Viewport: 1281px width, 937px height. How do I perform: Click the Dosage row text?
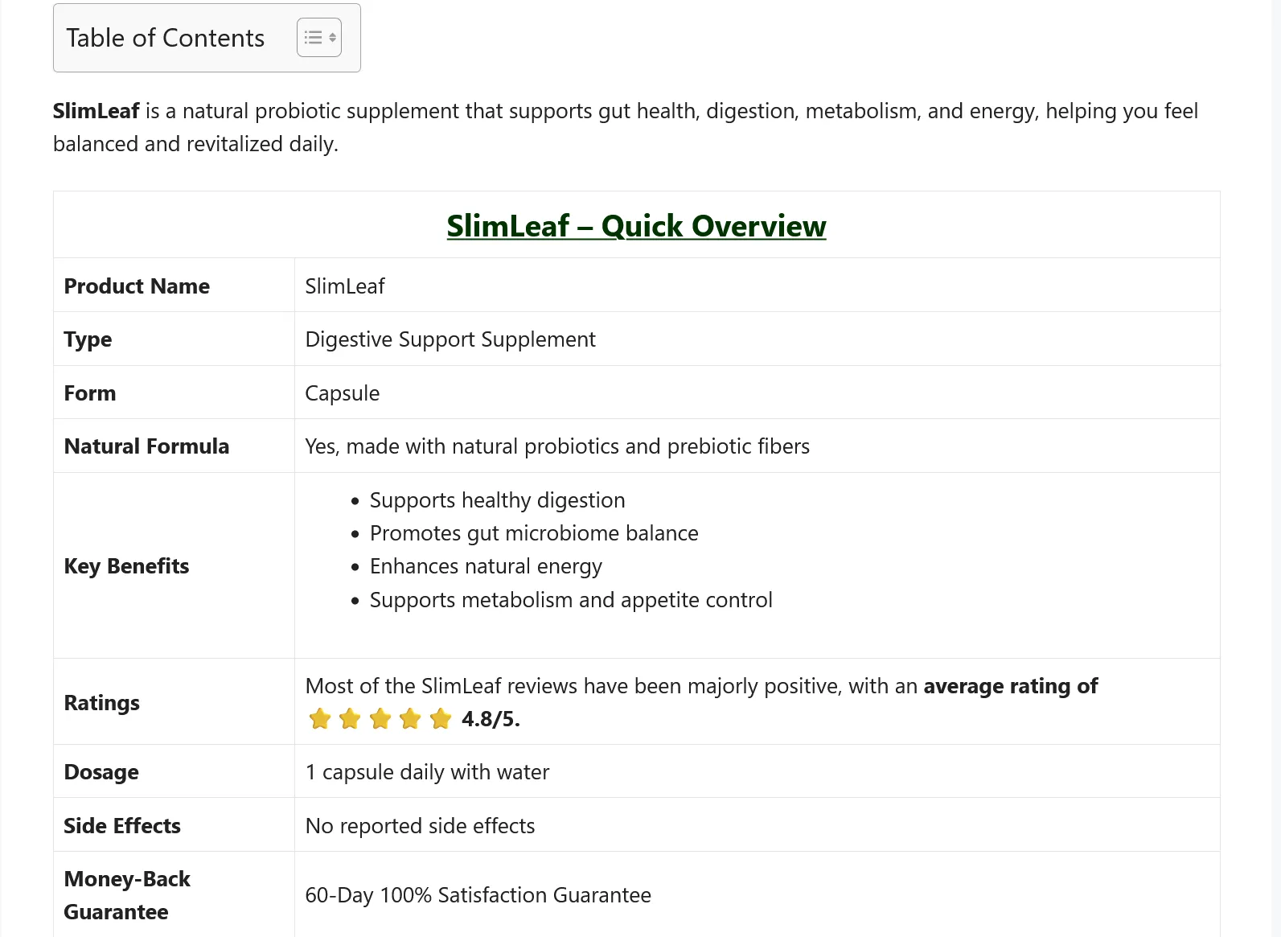click(x=101, y=771)
